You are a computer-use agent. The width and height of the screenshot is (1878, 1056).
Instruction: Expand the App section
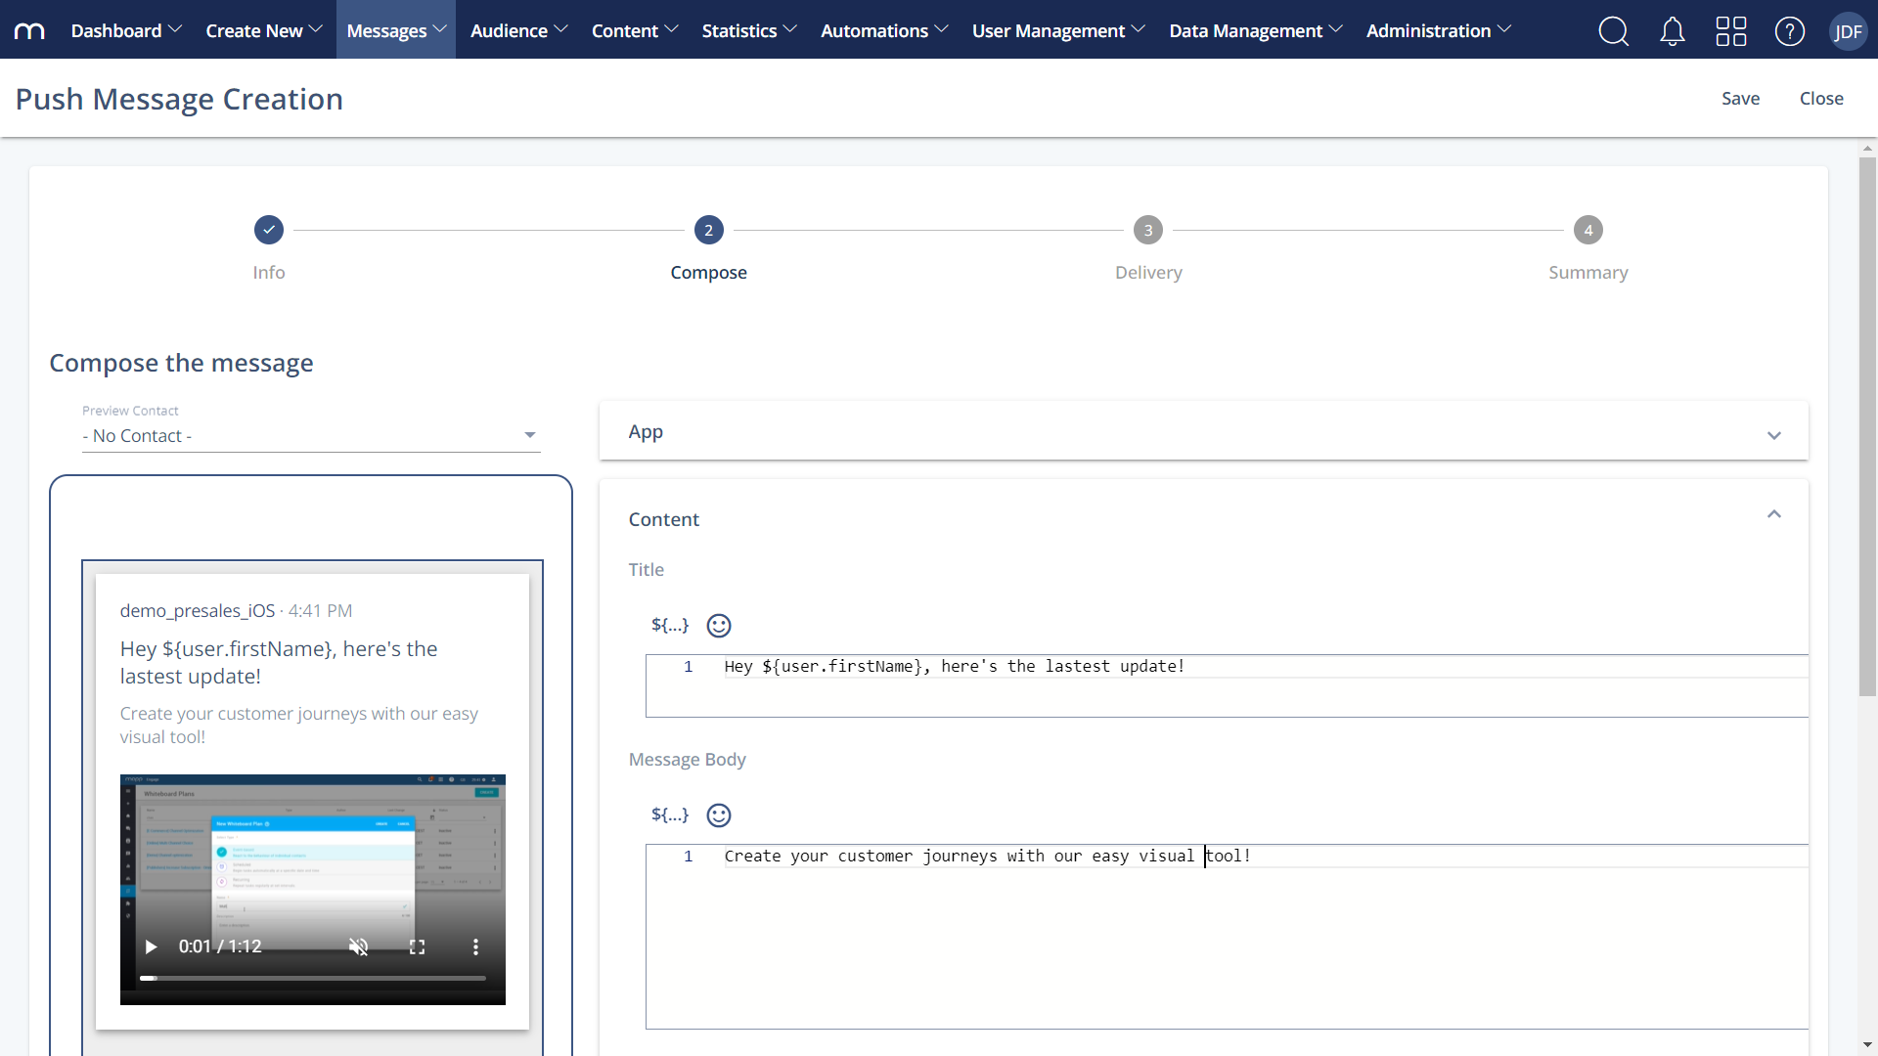(x=1774, y=435)
